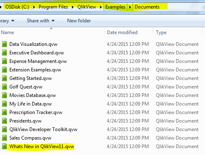Click date modified of Sales Compass.qvw
This screenshot has width=205, height=155.
(x=128, y=138)
